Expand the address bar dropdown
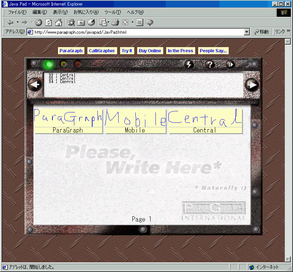The image size is (293, 272). pyautogui.click(x=247, y=32)
